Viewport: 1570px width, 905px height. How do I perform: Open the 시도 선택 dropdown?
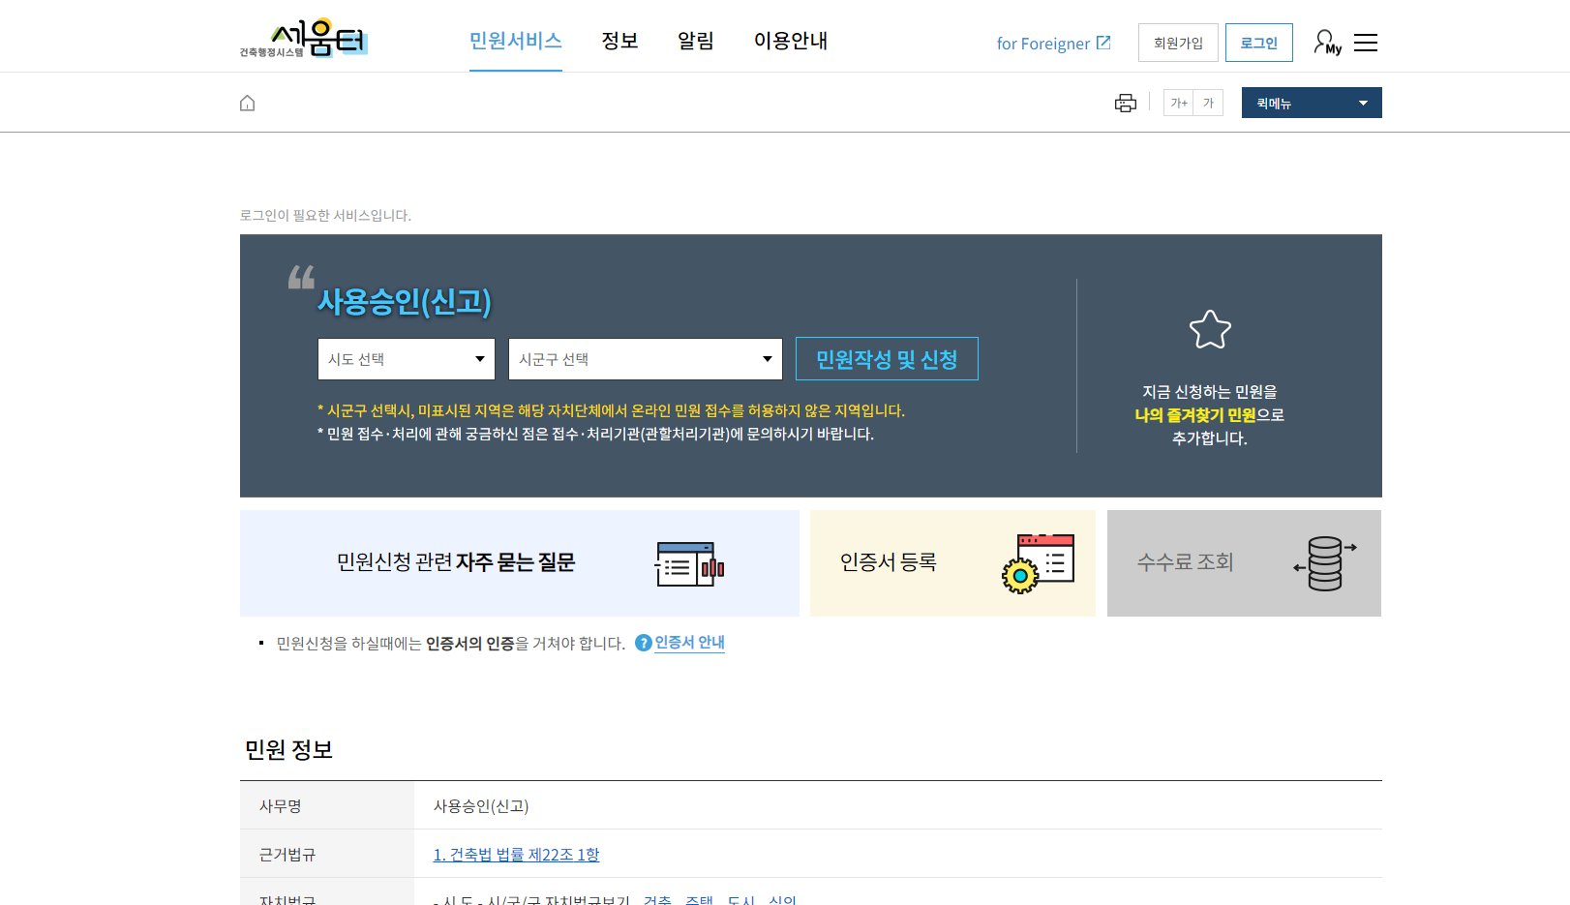406,358
